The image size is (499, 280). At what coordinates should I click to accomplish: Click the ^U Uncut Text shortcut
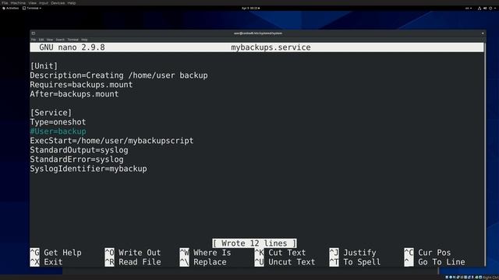pyautogui.click(x=285, y=262)
